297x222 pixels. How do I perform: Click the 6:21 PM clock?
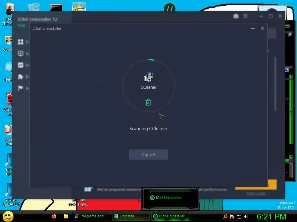pyautogui.click(x=271, y=217)
